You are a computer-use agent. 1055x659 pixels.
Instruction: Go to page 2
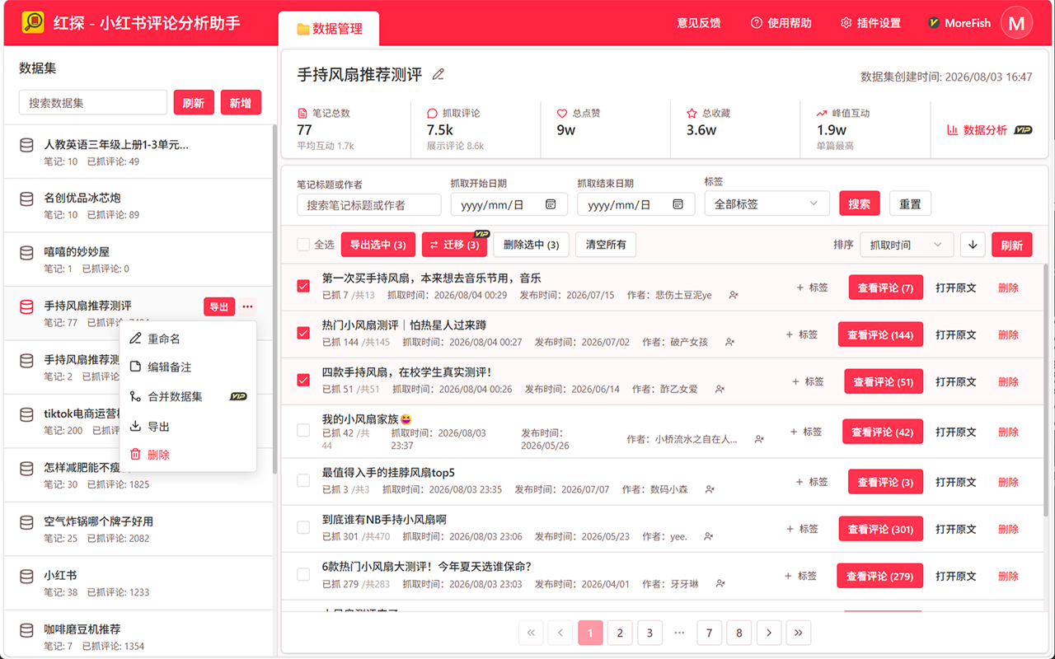coord(620,633)
